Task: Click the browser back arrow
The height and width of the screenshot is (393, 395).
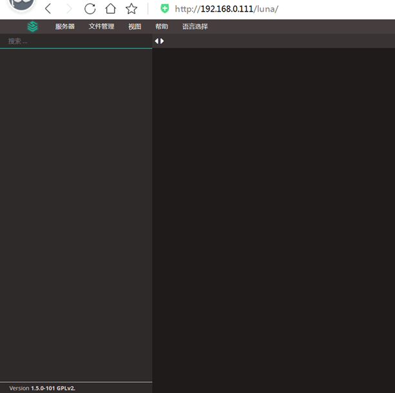Action: (x=48, y=9)
